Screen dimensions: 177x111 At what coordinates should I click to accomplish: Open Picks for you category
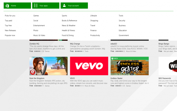coord(10,16)
